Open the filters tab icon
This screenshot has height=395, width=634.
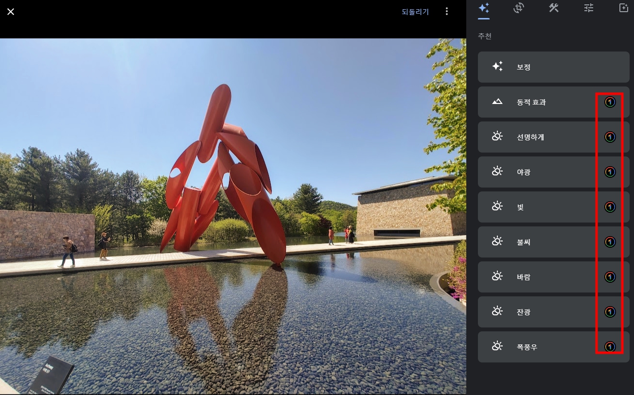(624, 8)
